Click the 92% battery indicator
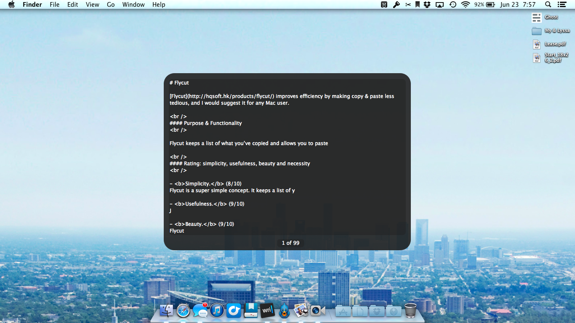This screenshot has width=575, height=323. 484,5
